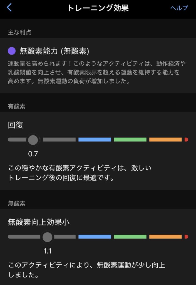The width and height of the screenshot is (196, 285).
Task: Tap the green segment of aerobic bar
Action: 130,139
